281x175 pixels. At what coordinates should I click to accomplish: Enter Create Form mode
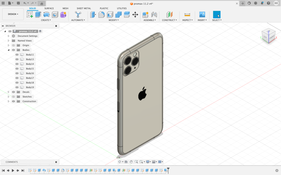click(63, 14)
